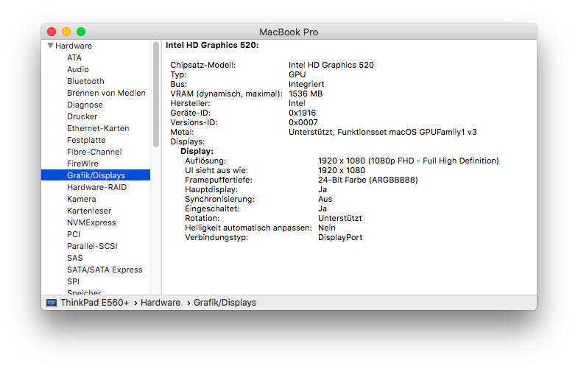The width and height of the screenshot is (578, 369).
Task: Click the Versions-ID value 0x0007
Action: pos(303,123)
